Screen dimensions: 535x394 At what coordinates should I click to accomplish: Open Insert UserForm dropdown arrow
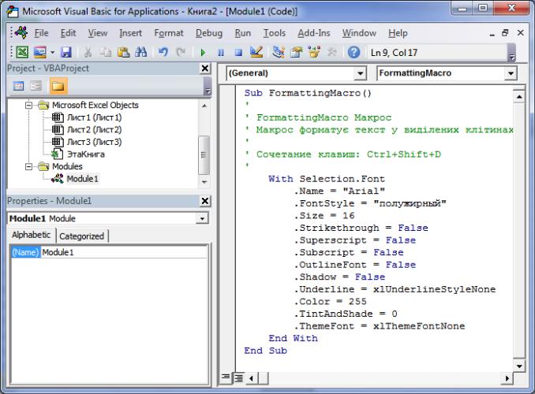[x=52, y=52]
